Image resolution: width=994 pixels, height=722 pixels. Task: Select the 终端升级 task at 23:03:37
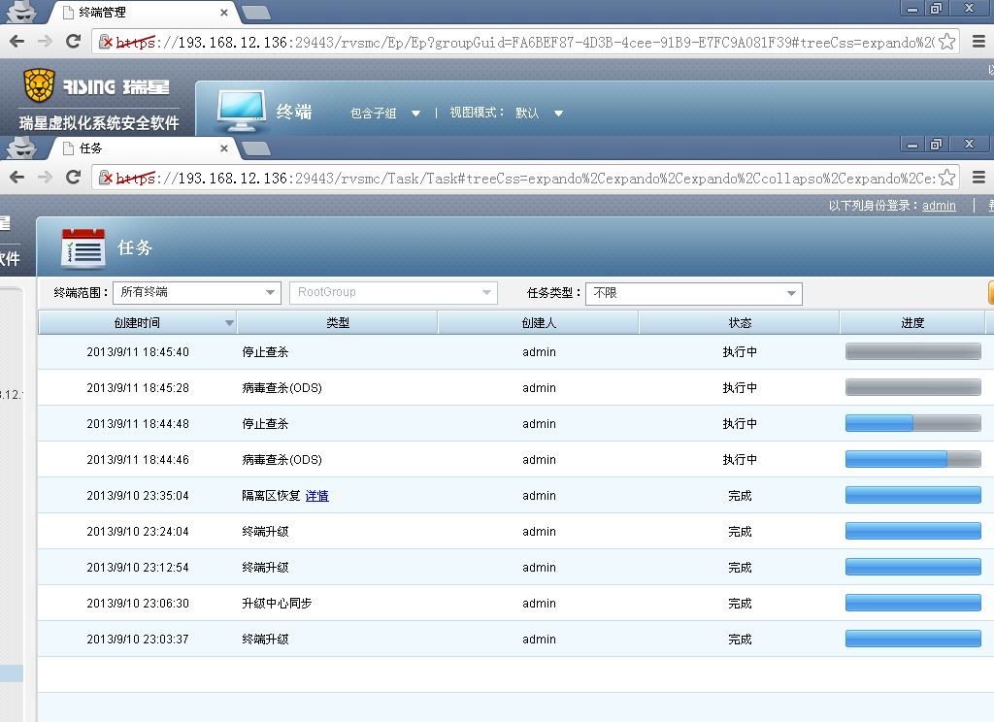tap(265, 639)
